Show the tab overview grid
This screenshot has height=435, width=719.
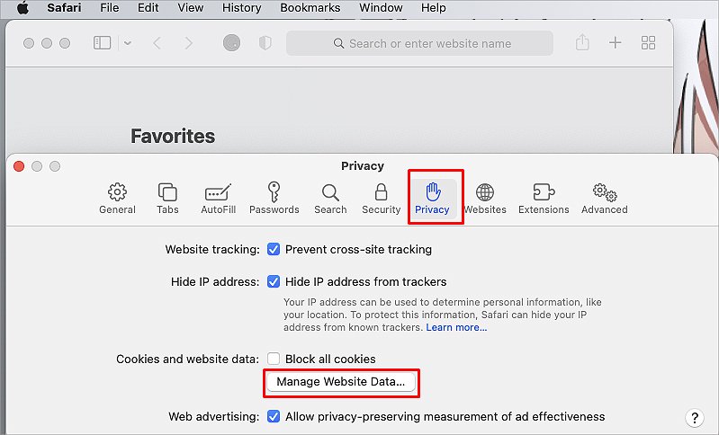click(648, 43)
